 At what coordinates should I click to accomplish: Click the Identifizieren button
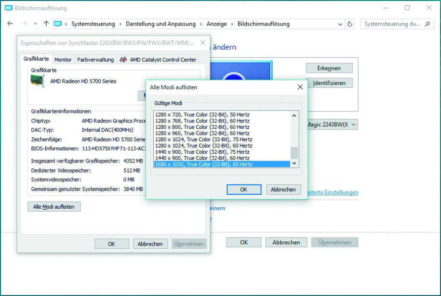[x=329, y=83]
